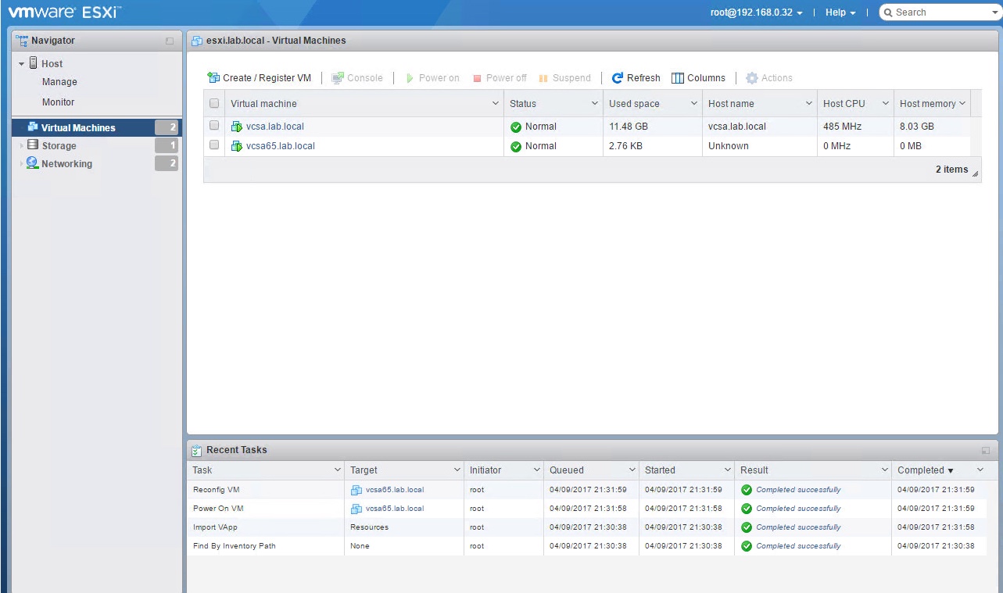Click the Networking globe icon

coord(32,163)
